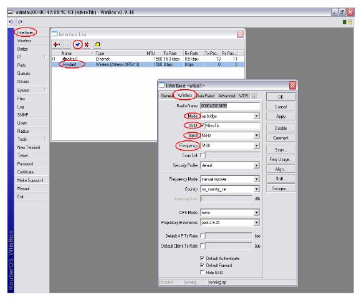Uncheck Default Authenticate checkbox

click(x=202, y=258)
